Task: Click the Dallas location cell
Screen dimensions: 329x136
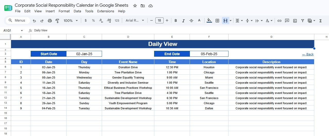Action: (x=209, y=108)
